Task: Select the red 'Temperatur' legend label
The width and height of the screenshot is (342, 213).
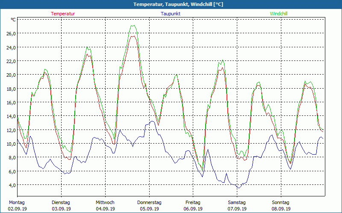Action: click(63, 14)
